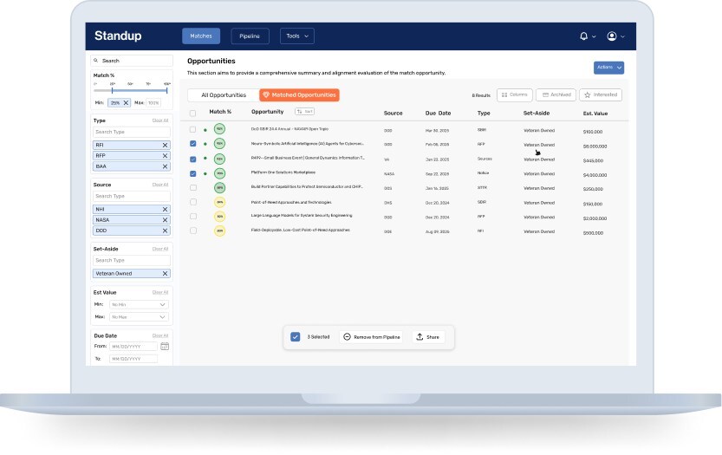Open the Est Value Max dropdown
Image resolution: width=722 pixels, height=455 pixels.
click(x=139, y=317)
